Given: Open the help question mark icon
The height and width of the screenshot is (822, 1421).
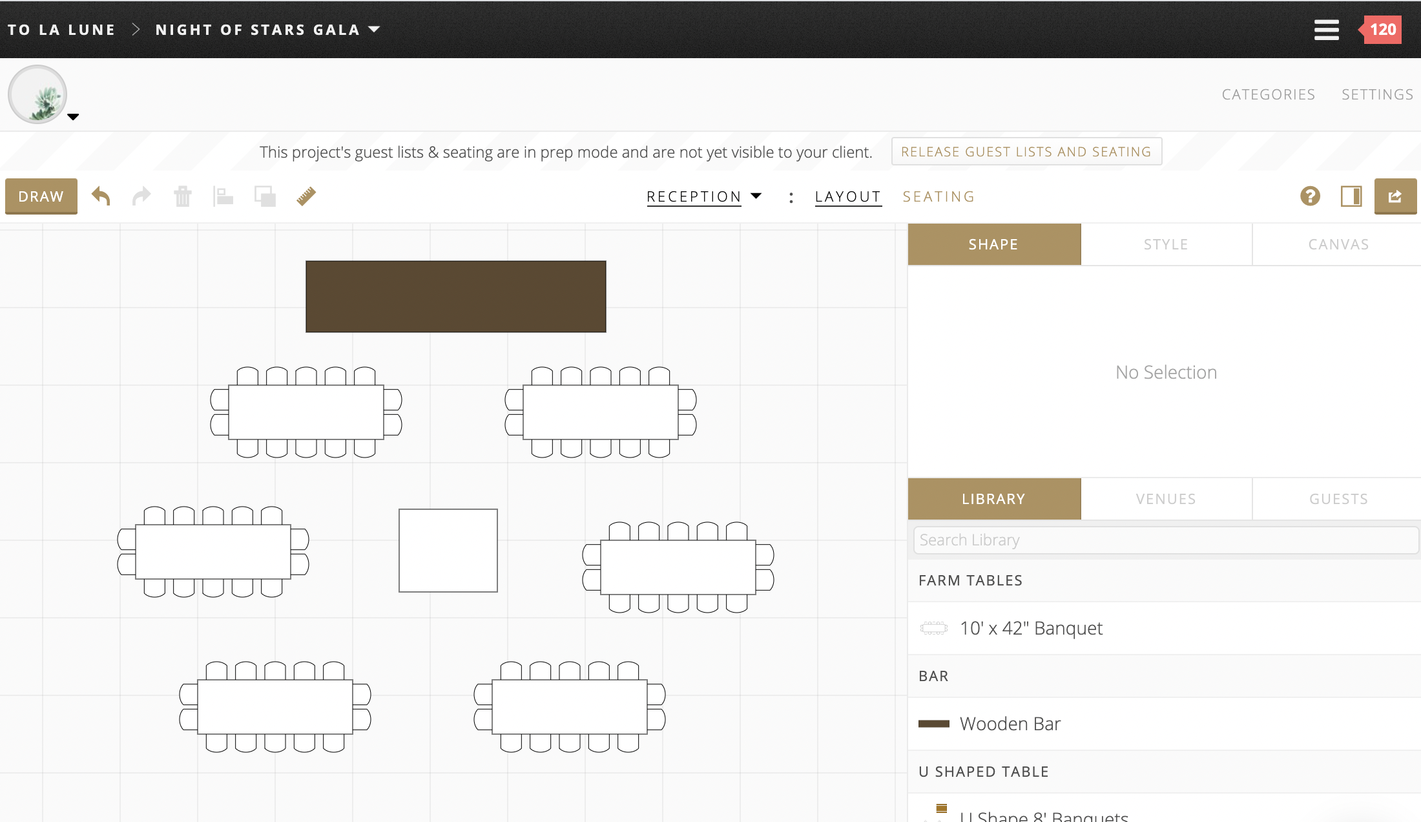Looking at the screenshot, I should 1310,196.
